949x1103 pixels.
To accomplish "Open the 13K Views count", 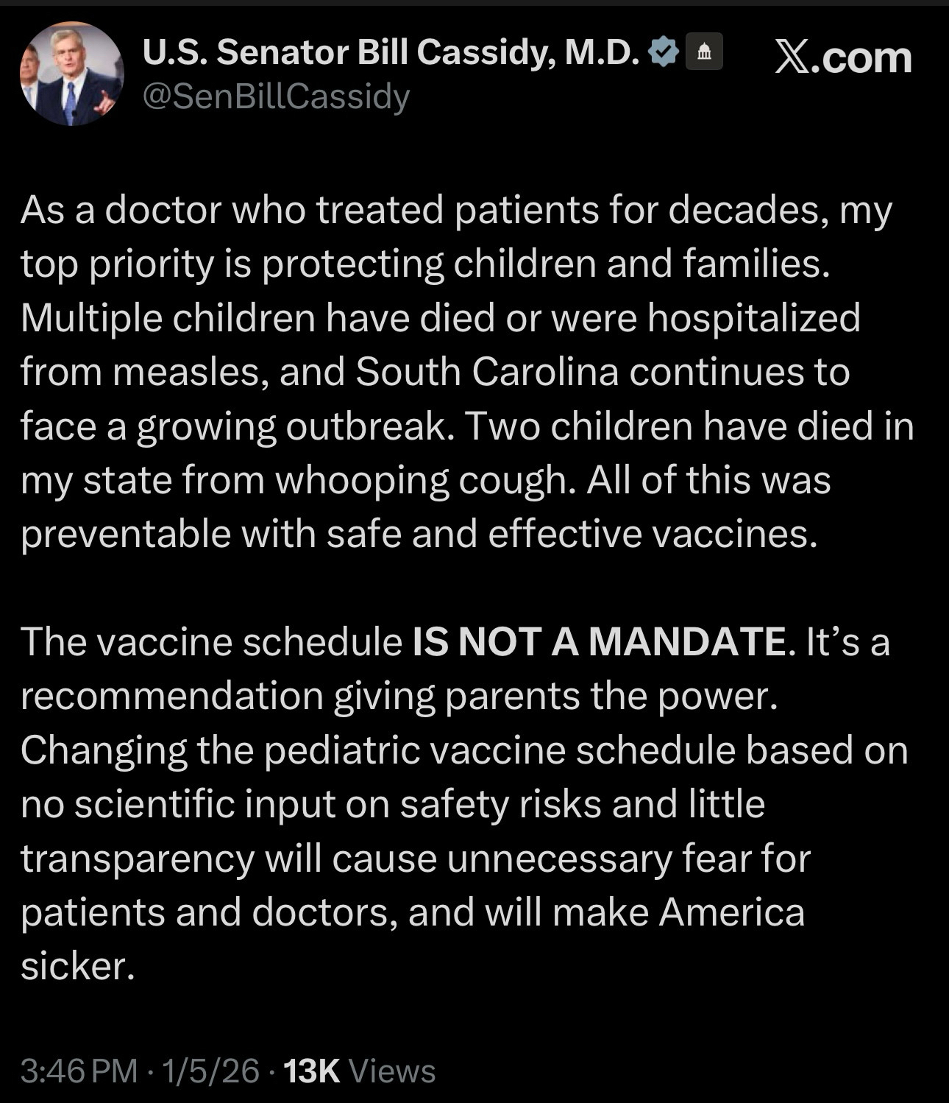I will tap(359, 1071).
